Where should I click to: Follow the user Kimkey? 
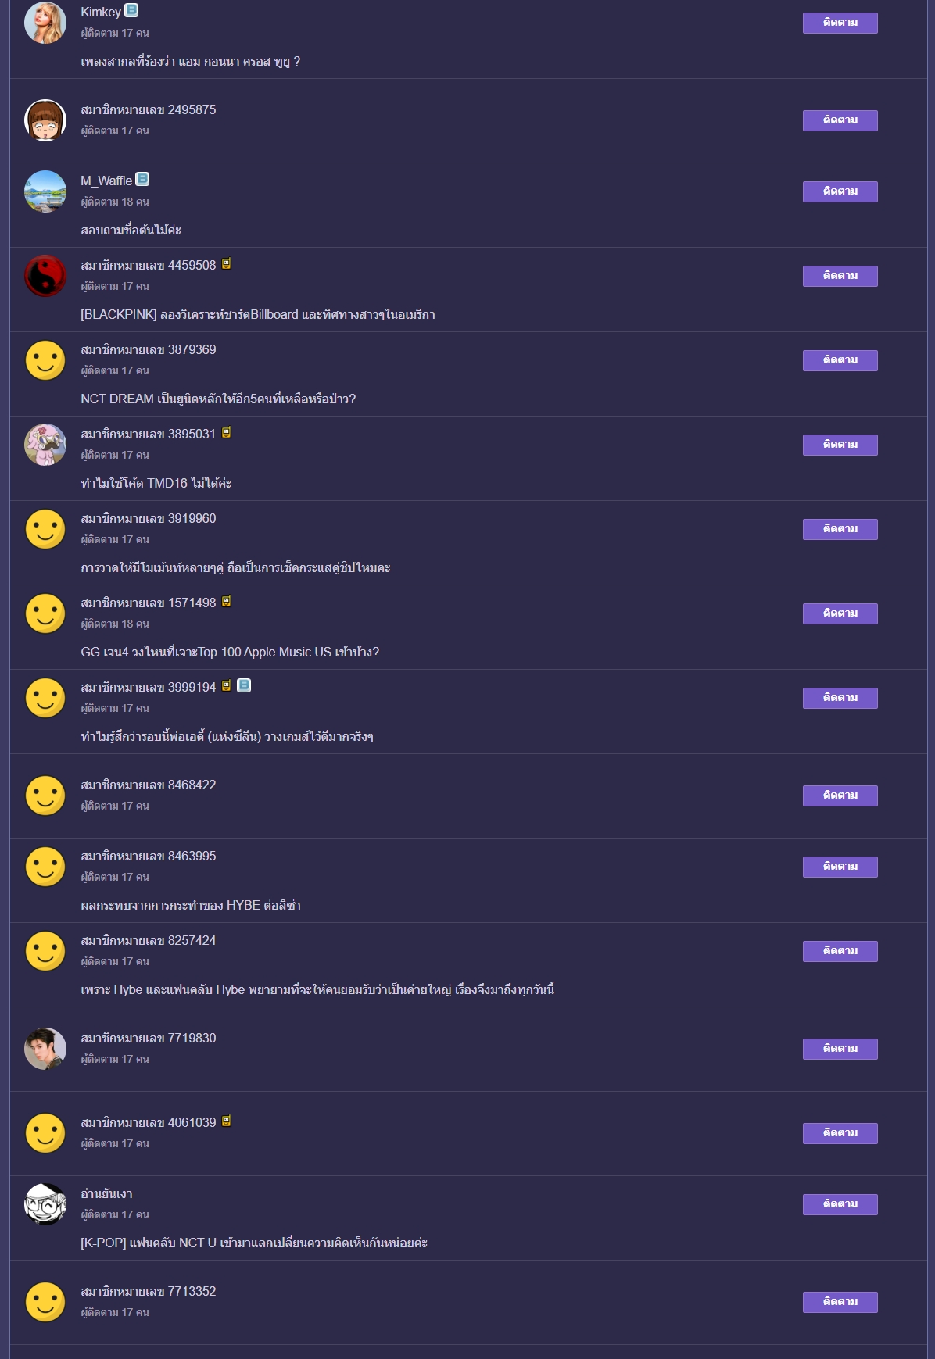(x=840, y=23)
